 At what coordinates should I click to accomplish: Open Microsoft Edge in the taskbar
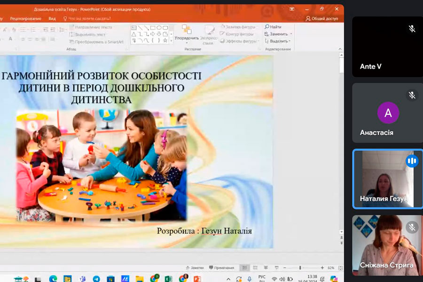pyautogui.click(x=53, y=279)
